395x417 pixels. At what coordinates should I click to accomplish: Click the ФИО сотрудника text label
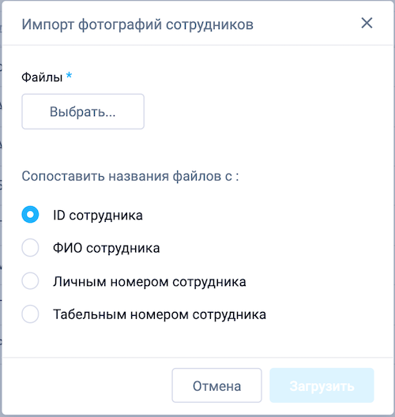[x=107, y=248]
